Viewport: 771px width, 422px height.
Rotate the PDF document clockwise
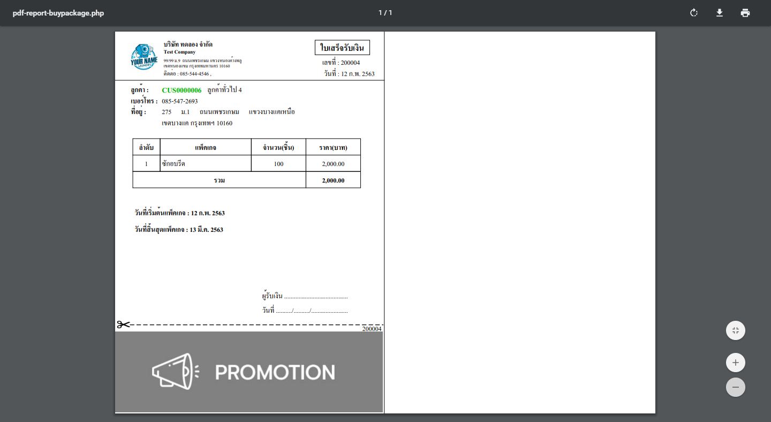point(694,13)
